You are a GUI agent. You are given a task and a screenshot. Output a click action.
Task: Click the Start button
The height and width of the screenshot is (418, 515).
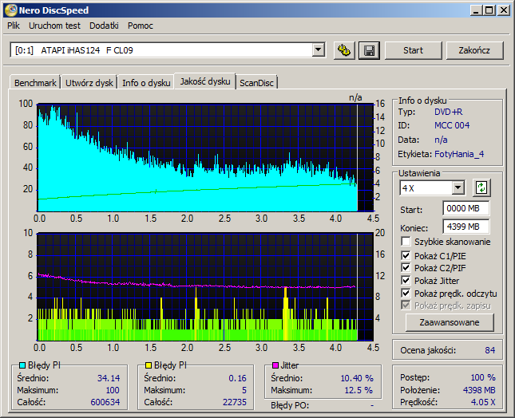click(413, 50)
